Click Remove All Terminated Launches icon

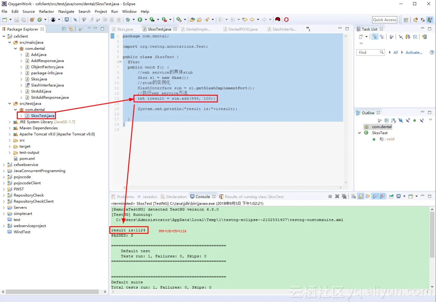[344, 196]
